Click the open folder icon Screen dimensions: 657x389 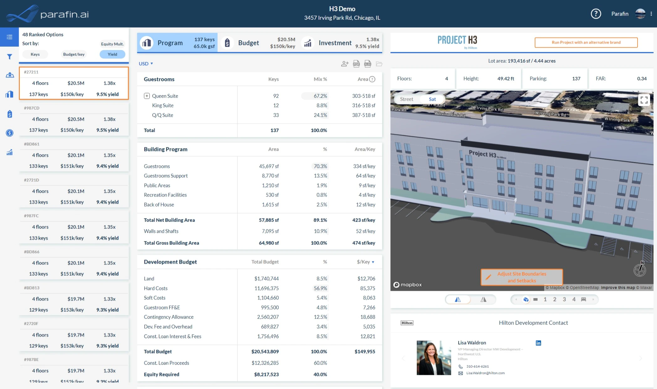tap(379, 64)
